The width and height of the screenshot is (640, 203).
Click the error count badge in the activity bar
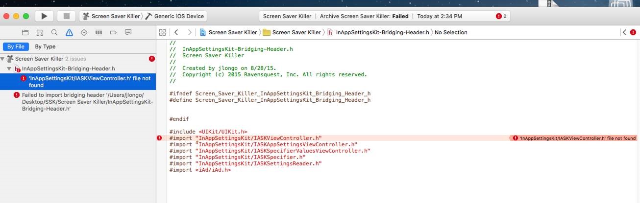tap(501, 16)
